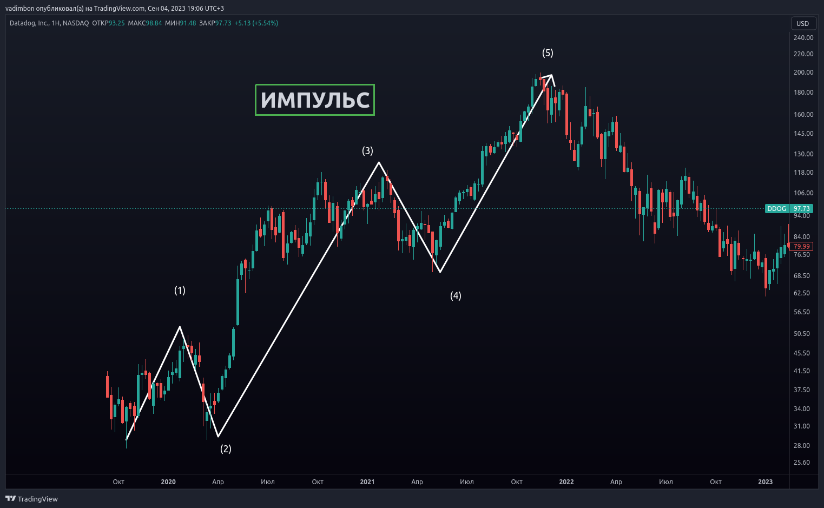Select the wave (1) label
The height and width of the screenshot is (508, 824).
pyautogui.click(x=180, y=291)
